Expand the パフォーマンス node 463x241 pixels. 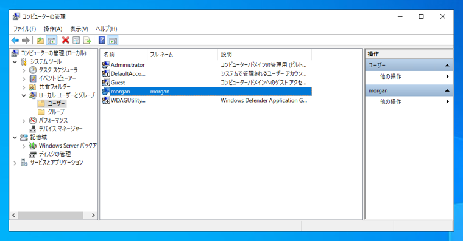click(24, 121)
